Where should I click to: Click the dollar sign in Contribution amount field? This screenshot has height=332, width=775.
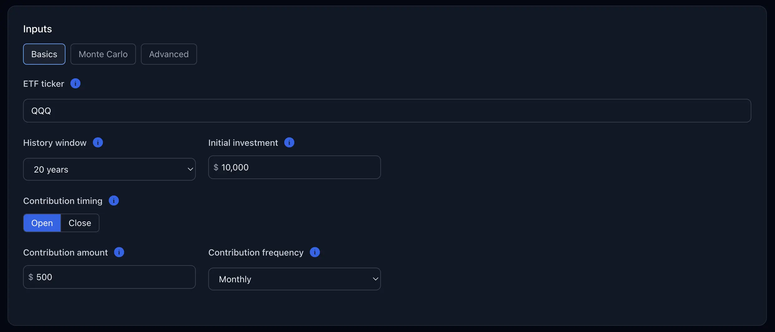[31, 277]
